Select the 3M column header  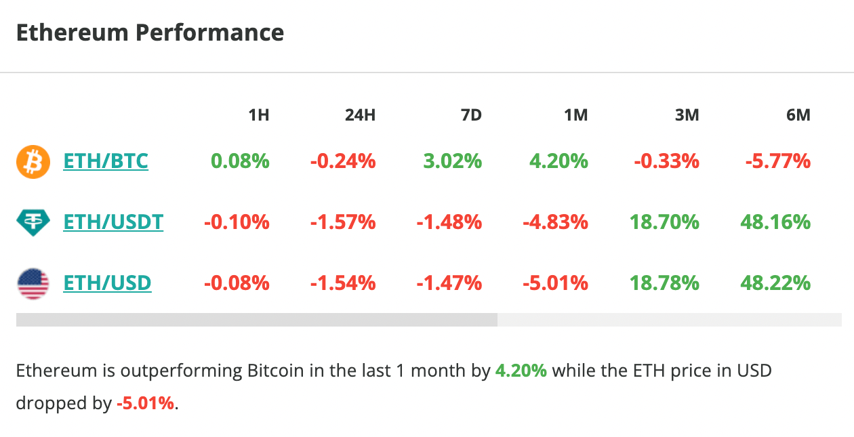(687, 115)
